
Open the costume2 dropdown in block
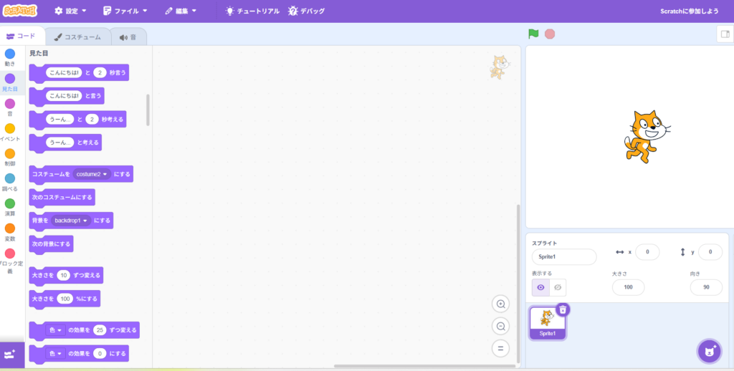[x=92, y=174]
